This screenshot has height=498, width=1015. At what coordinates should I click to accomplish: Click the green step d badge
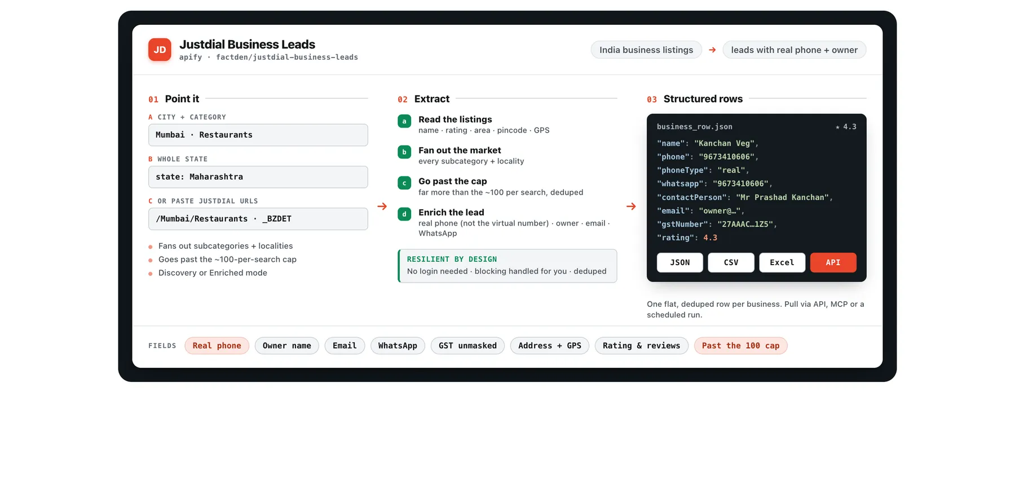tap(404, 214)
